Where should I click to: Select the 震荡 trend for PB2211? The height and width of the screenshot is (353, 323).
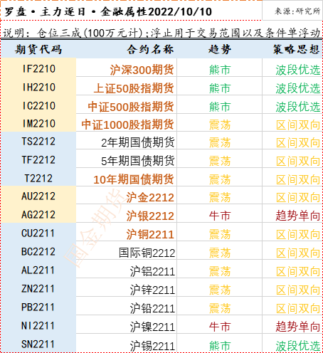tap(220, 308)
